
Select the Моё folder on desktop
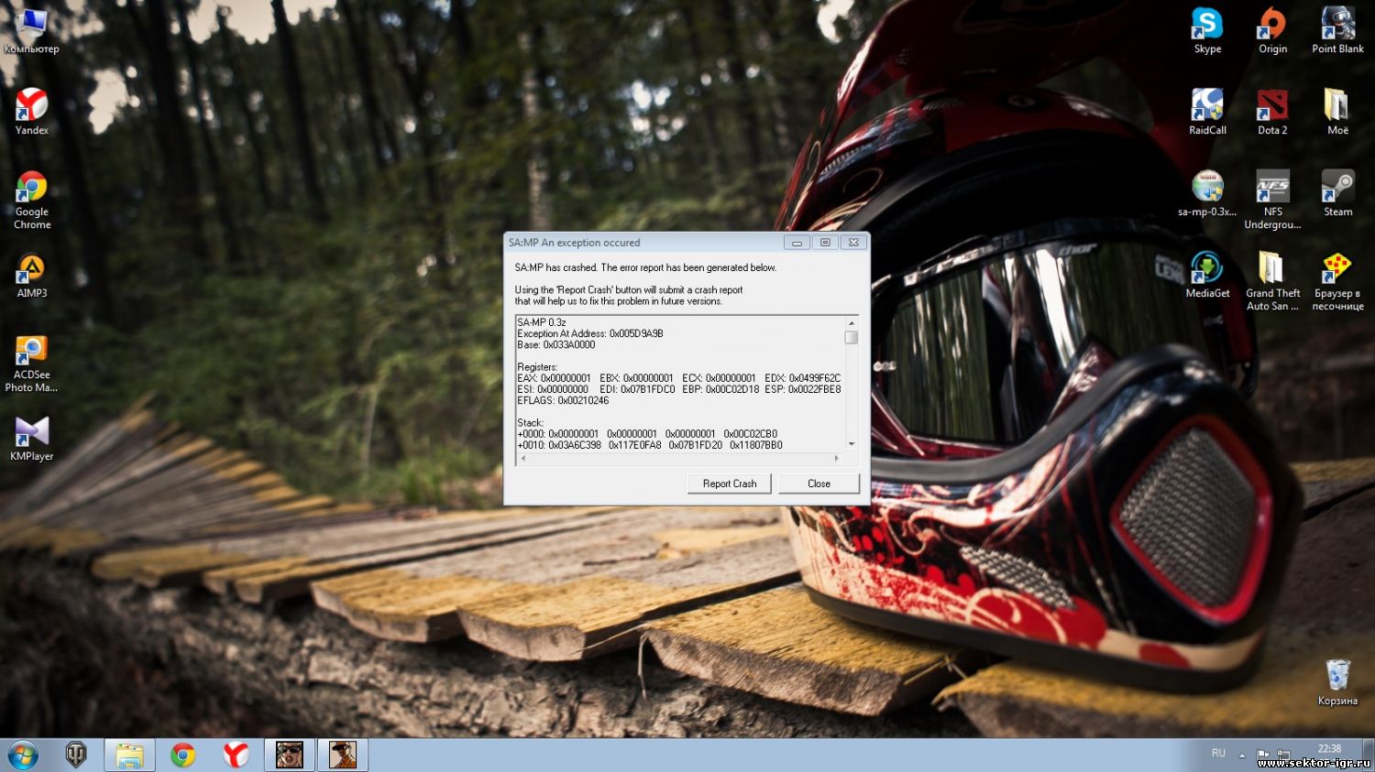coord(1337,112)
